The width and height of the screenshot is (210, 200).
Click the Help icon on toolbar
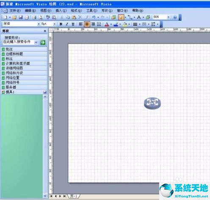(x=175, y=17)
